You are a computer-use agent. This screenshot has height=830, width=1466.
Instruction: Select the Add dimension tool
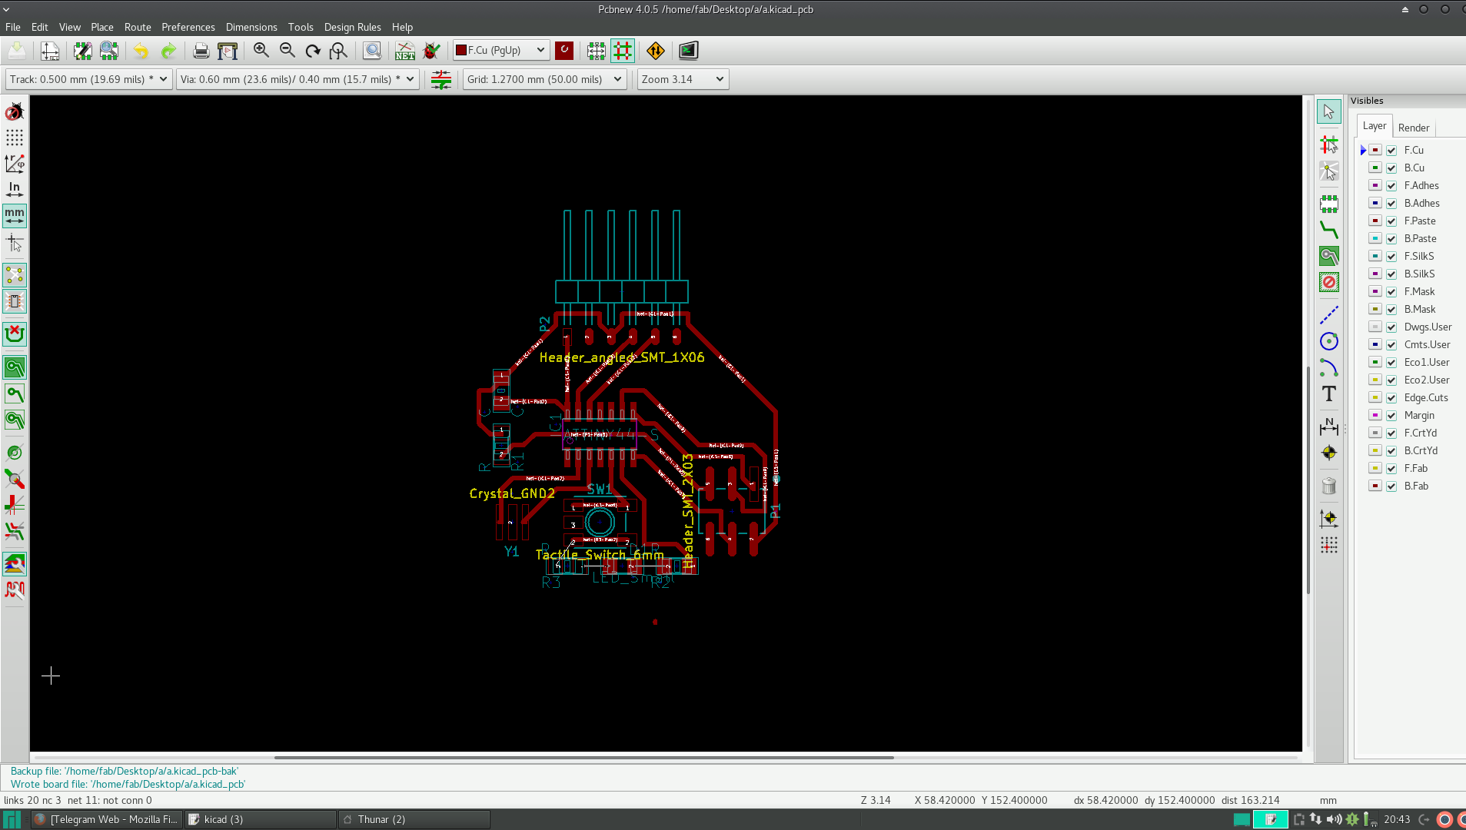click(x=1329, y=425)
